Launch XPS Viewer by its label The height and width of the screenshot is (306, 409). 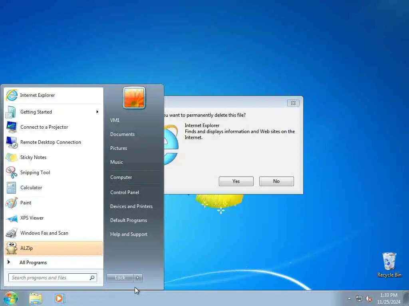(x=32, y=218)
